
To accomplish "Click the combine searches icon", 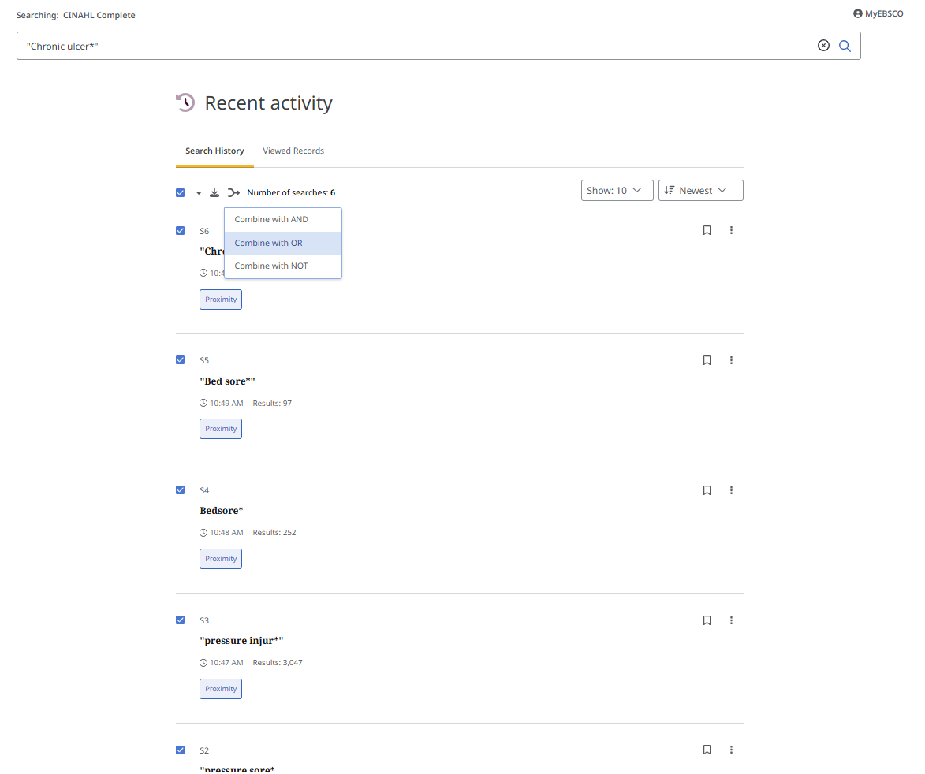I will tap(233, 192).
